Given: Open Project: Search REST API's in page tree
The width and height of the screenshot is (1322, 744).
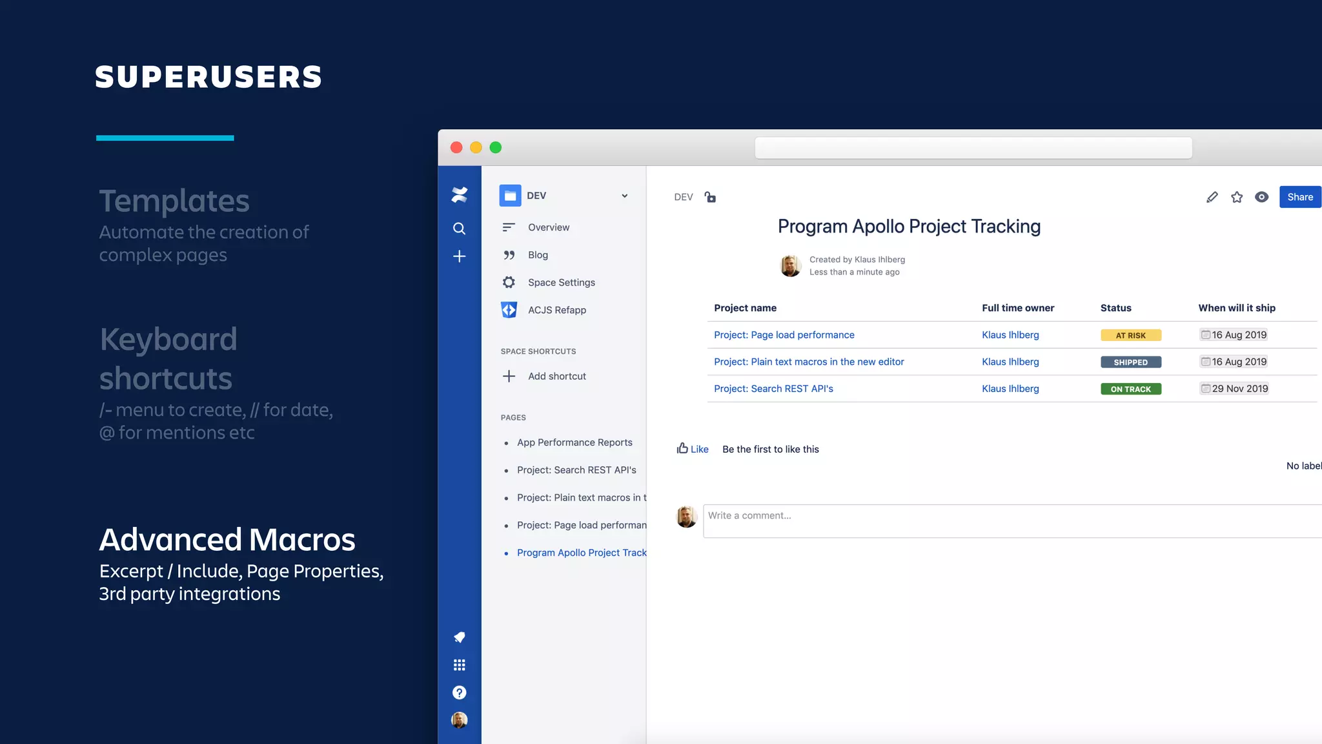Looking at the screenshot, I should (x=576, y=470).
